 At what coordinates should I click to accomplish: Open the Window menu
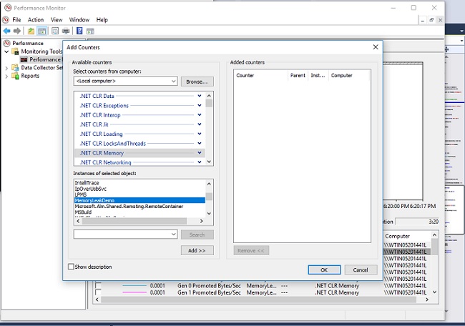pyautogui.click(x=79, y=20)
